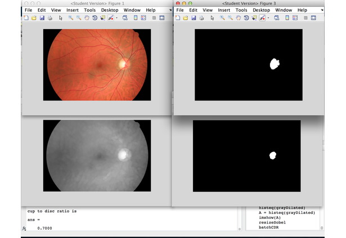The height and width of the screenshot is (238, 346).
Task: Open Tools menu in Figure 1
Action: pos(90,10)
